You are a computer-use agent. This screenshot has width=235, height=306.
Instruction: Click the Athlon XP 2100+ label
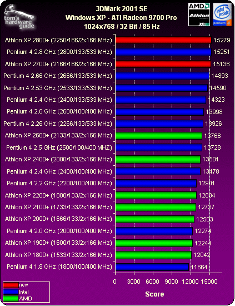(x=58, y=207)
